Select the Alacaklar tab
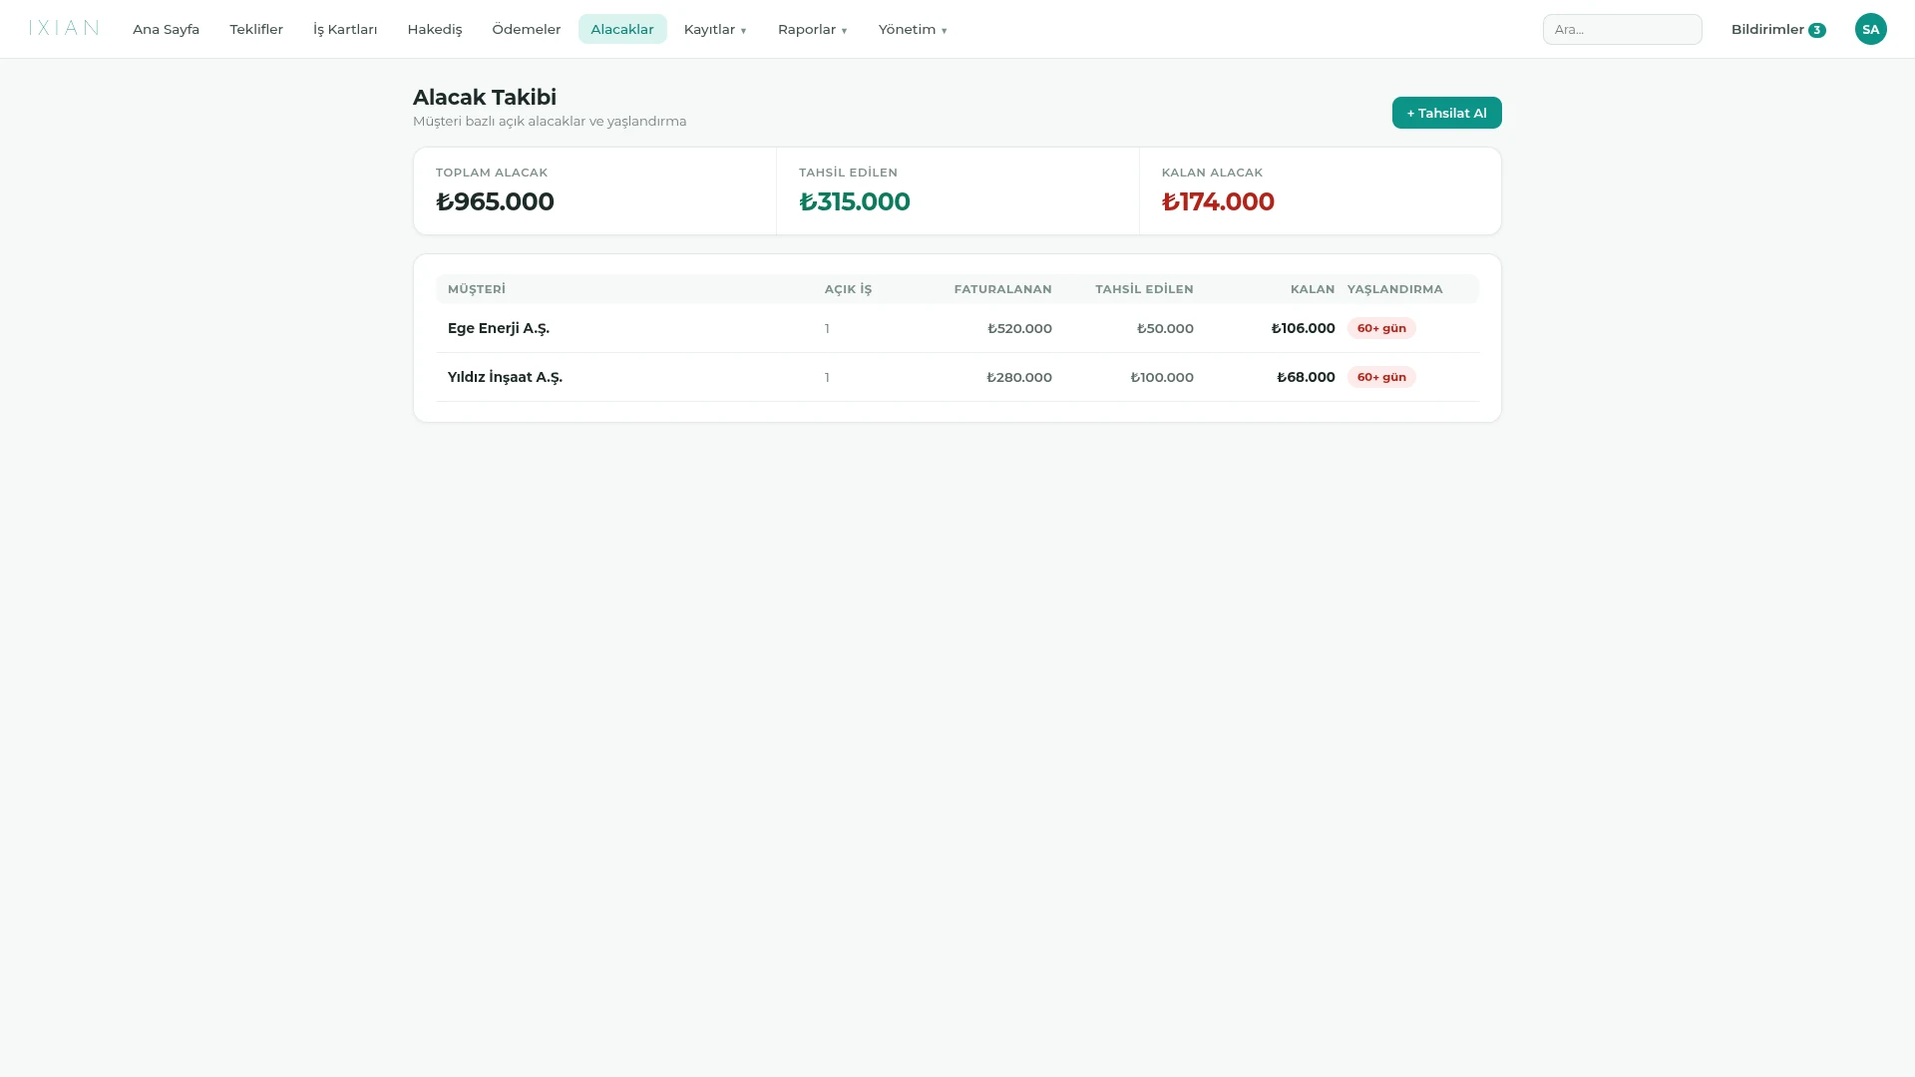 tap(622, 29)
